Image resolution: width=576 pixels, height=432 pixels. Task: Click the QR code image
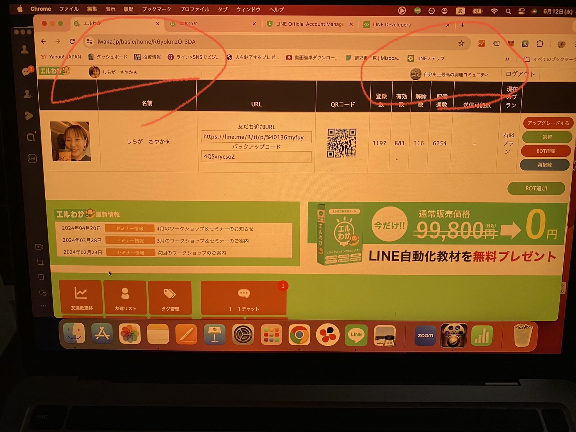click(341, 143)
